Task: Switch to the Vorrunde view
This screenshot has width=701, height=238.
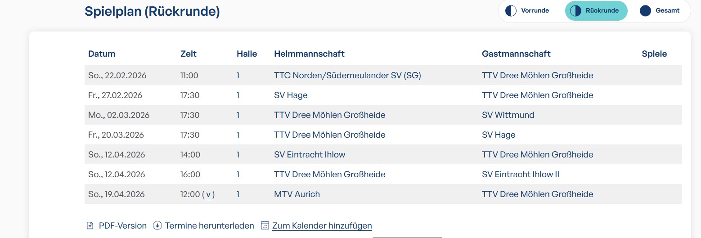Action: [x=535, y=11]
